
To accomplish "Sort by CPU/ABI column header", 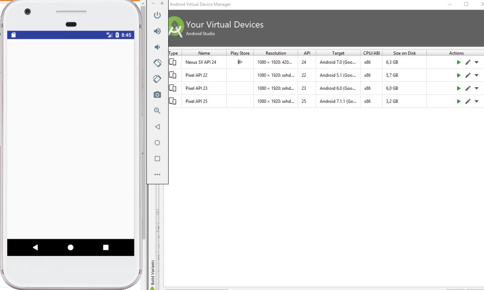I will pos(371,53).
